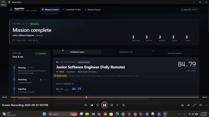Select the Intelligence report tab
The width and height of the screenshot is (209, 117).
point(77,52)
